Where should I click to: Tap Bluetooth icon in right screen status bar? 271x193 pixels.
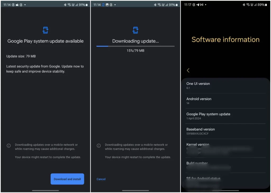[x=244, y=5]
